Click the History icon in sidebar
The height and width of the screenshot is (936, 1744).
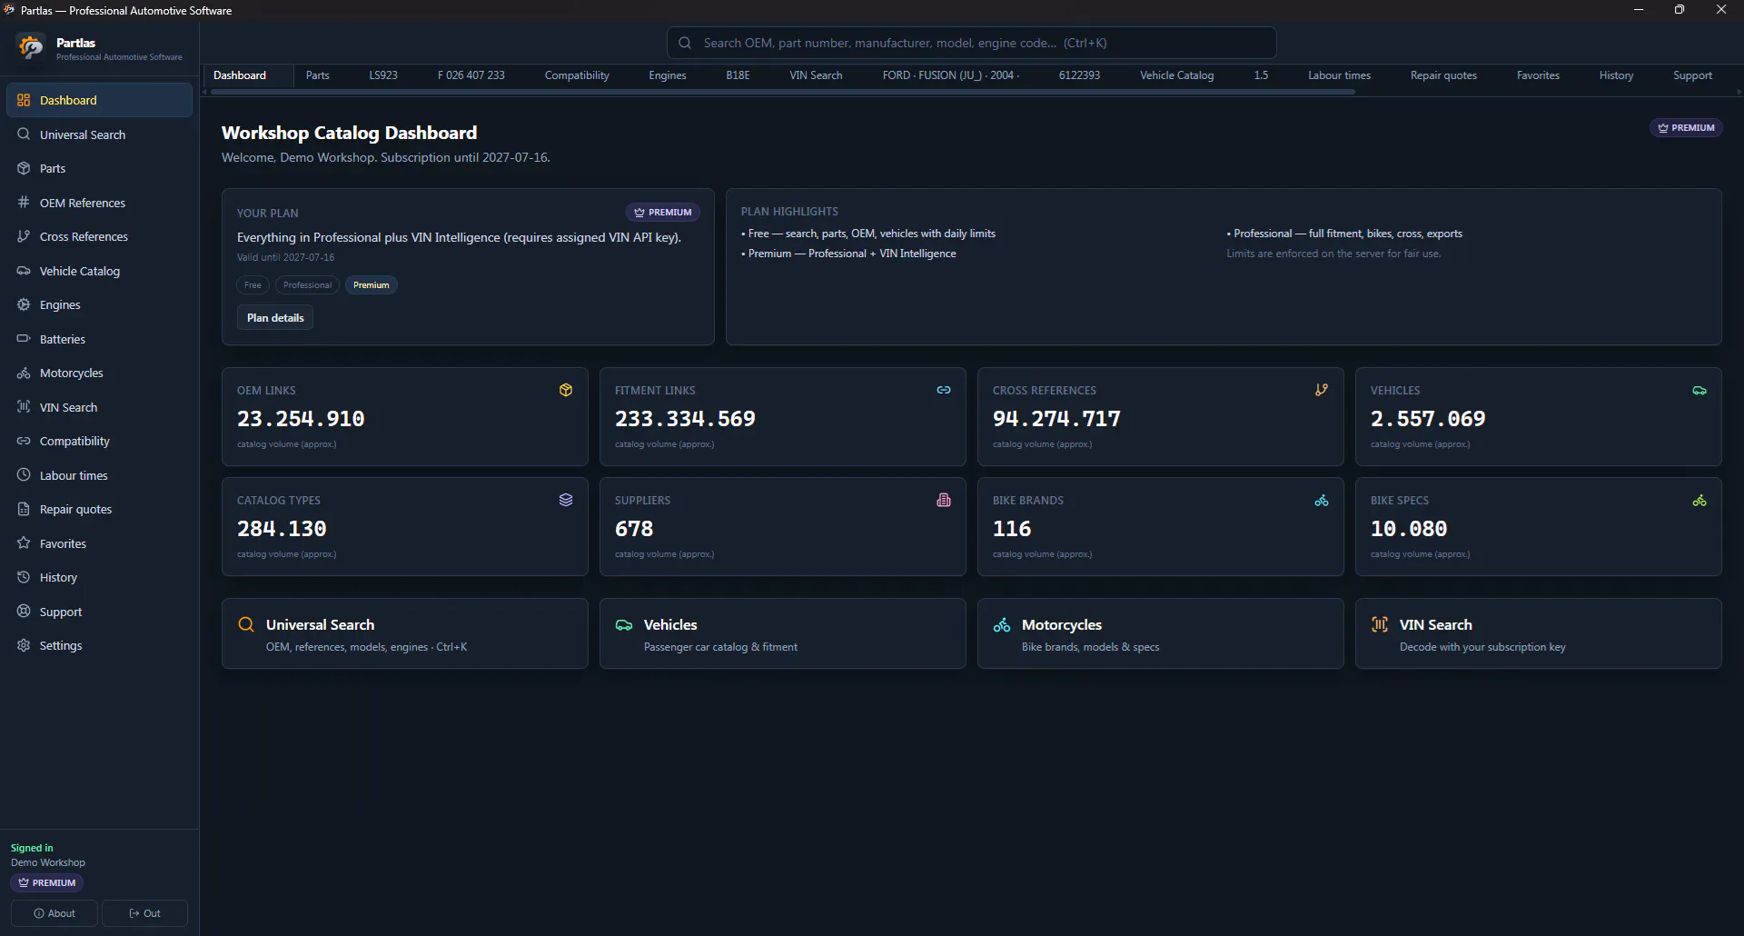point(24,577)
